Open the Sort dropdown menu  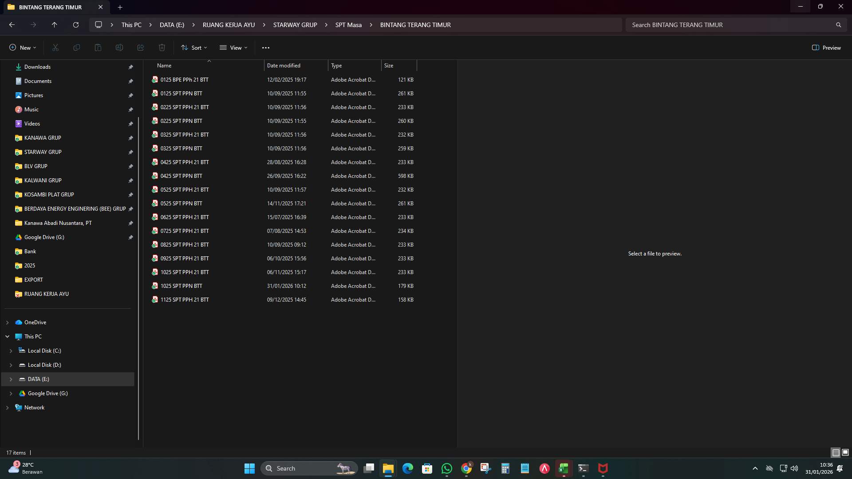194,47
